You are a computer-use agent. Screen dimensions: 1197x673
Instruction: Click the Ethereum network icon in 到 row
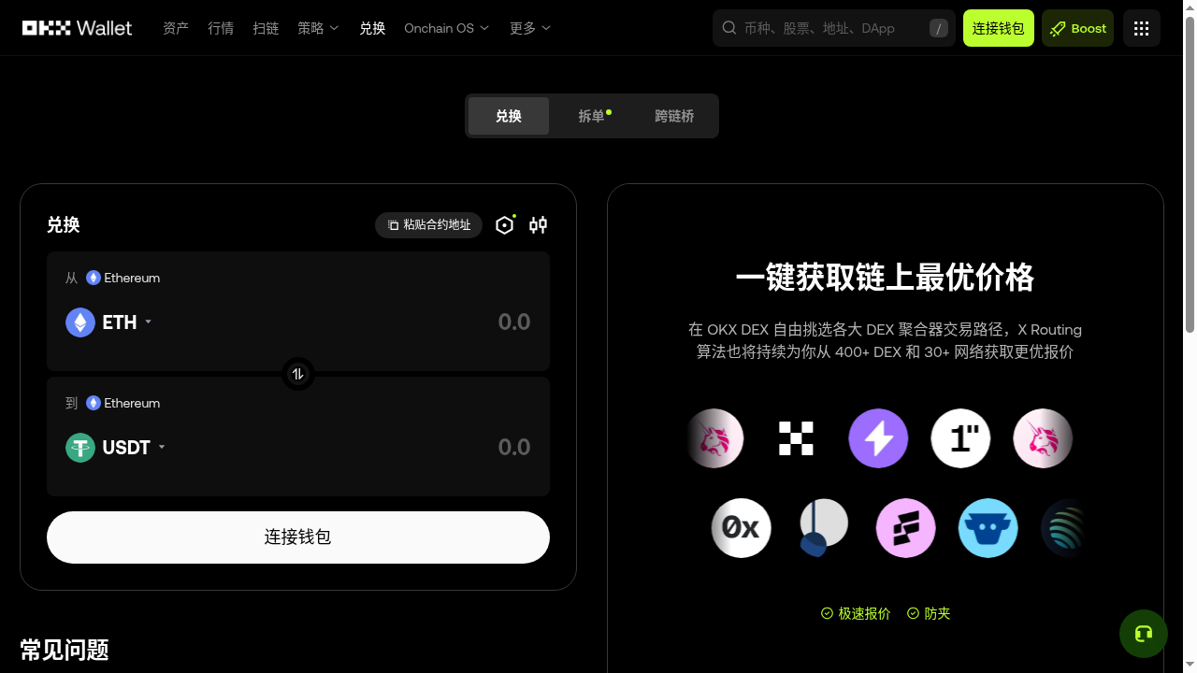click(94, 403)
